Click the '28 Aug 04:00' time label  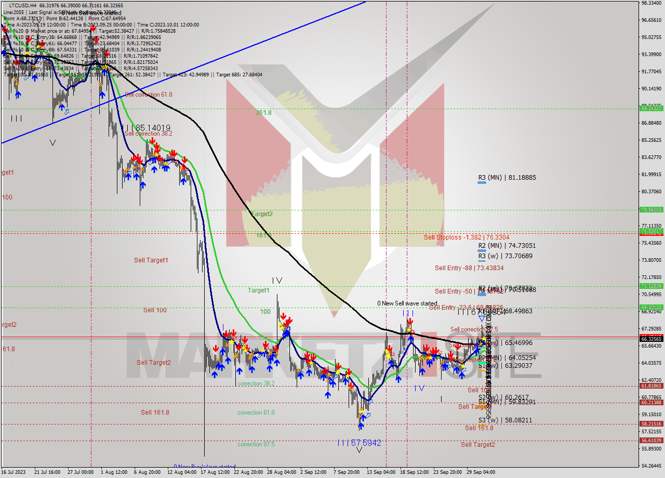coord(283,472)
